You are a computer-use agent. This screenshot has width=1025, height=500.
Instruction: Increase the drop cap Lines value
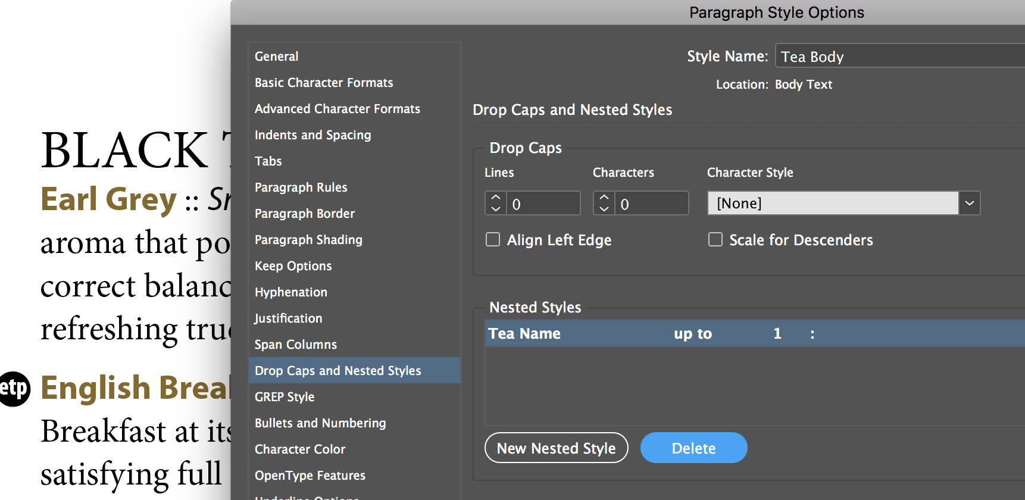(x=496, y=198)
